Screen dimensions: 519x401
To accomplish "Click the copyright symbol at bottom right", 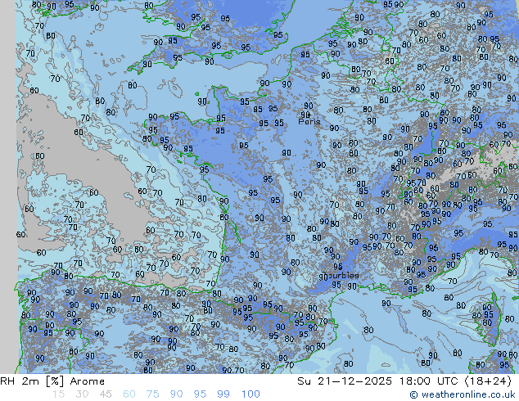I will [414, 394].
